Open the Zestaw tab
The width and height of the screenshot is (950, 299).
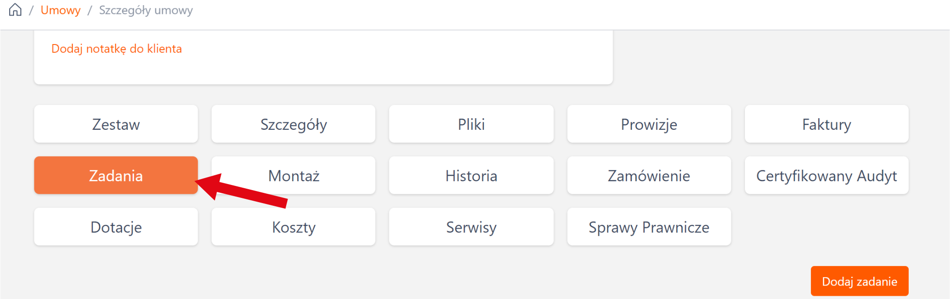point(116,124)
